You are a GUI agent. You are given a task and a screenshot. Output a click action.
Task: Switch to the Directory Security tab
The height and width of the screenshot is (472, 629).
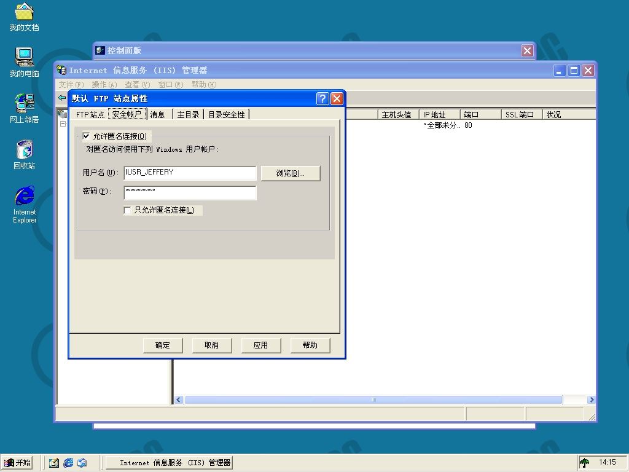click(227, 114)
